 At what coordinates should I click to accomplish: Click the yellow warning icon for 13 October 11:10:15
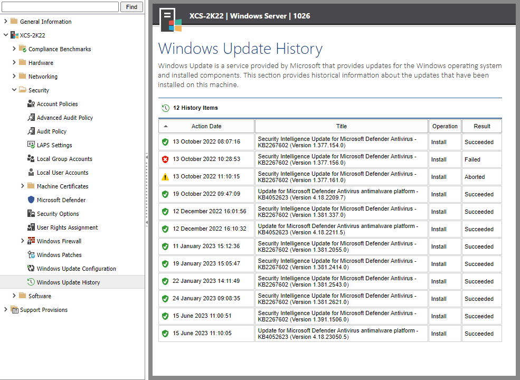coord(165,177)
